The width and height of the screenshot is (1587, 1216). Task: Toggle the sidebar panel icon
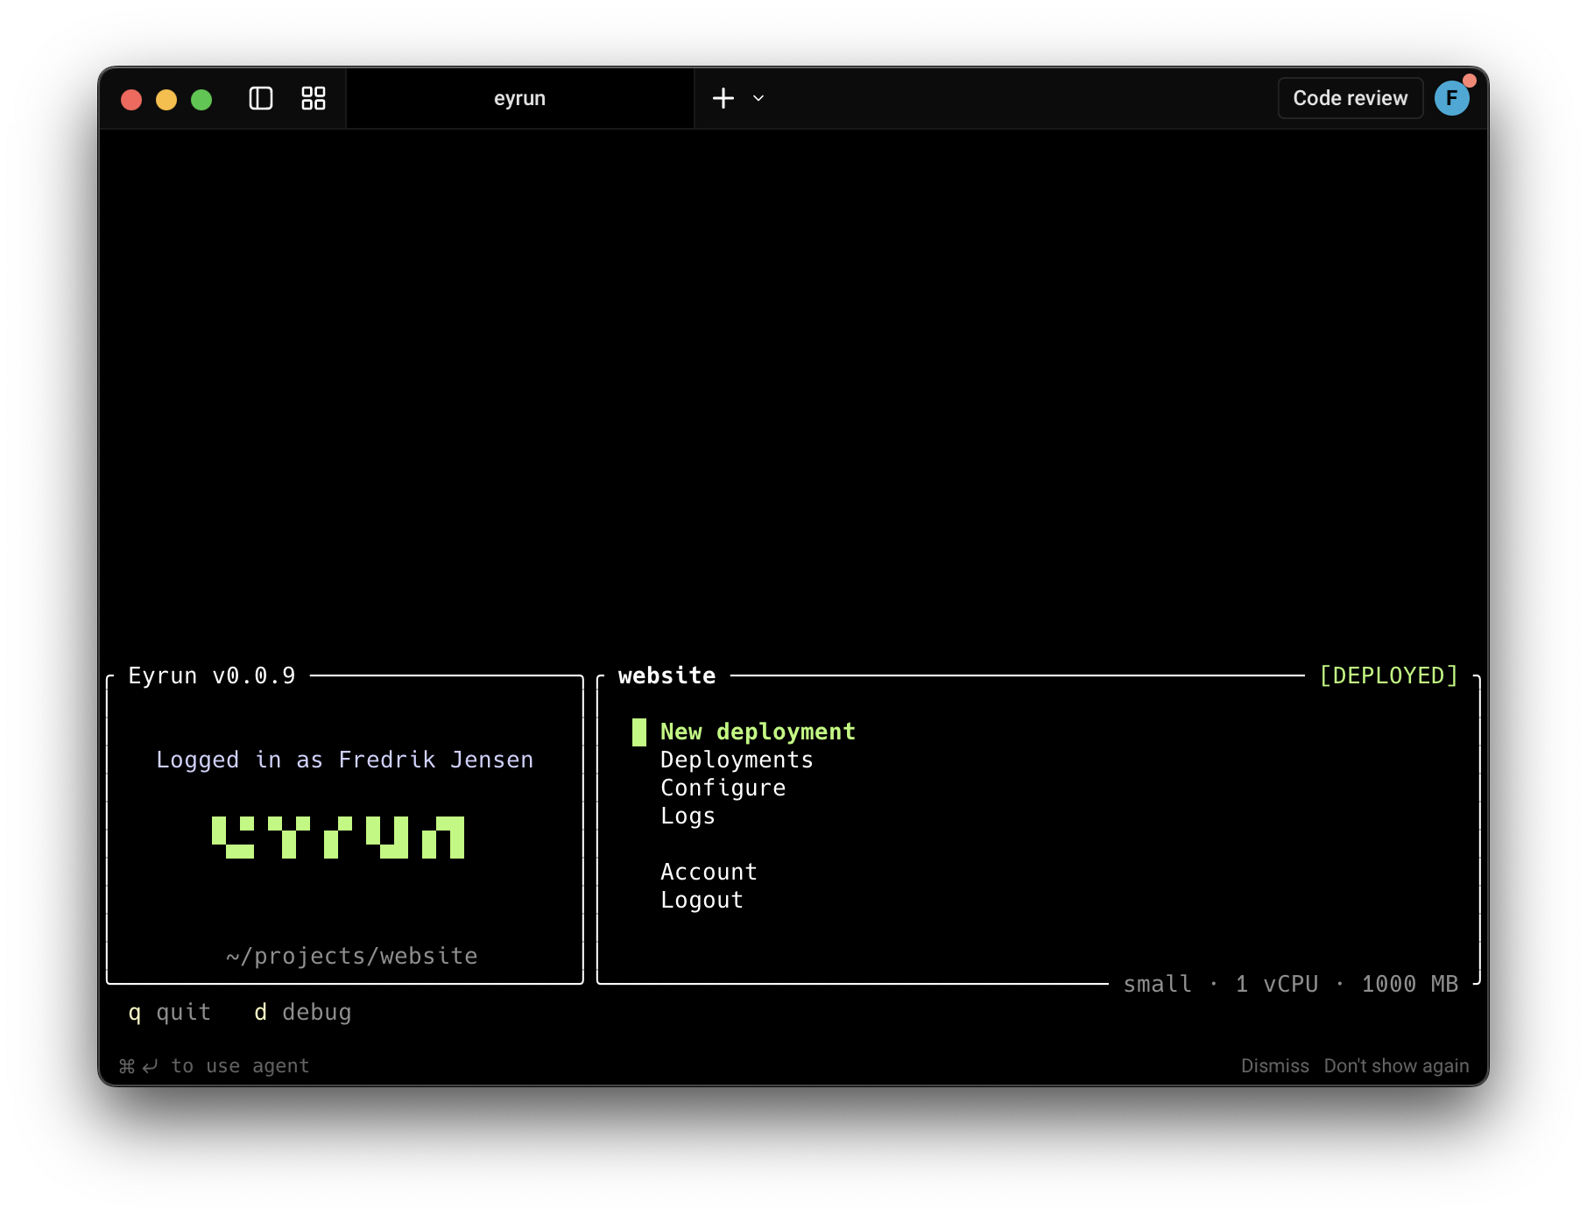[260, 99]
